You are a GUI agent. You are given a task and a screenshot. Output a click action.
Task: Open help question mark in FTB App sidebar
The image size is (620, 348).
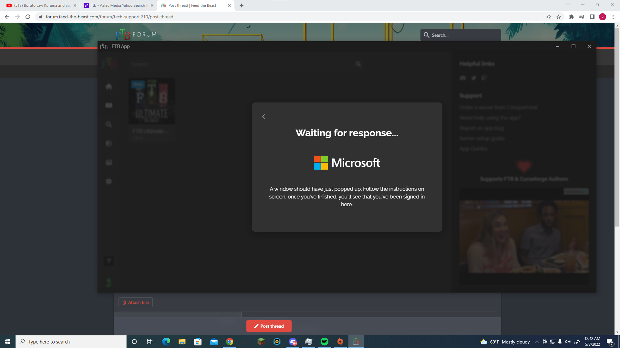tap(109, 261)
